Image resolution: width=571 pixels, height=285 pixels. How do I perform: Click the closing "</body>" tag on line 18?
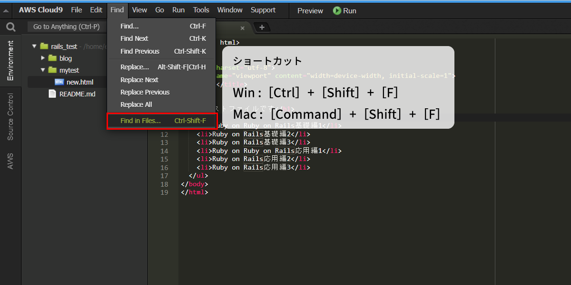click(195, 184)
